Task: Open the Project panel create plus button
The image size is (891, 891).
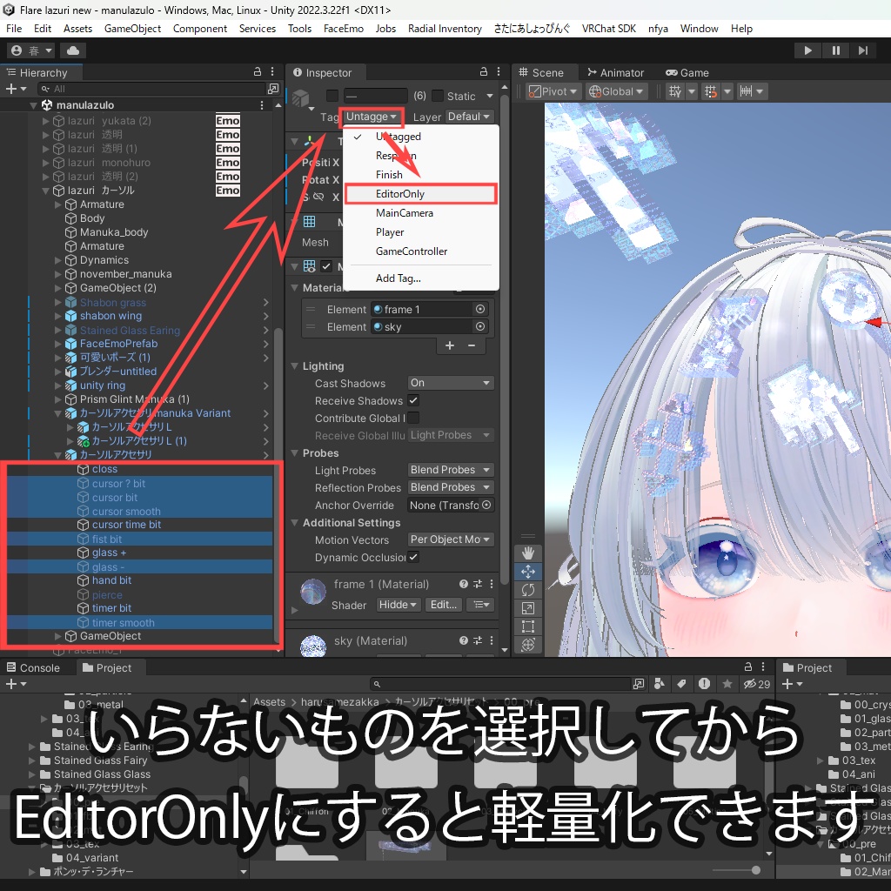Action: point(16,684)
